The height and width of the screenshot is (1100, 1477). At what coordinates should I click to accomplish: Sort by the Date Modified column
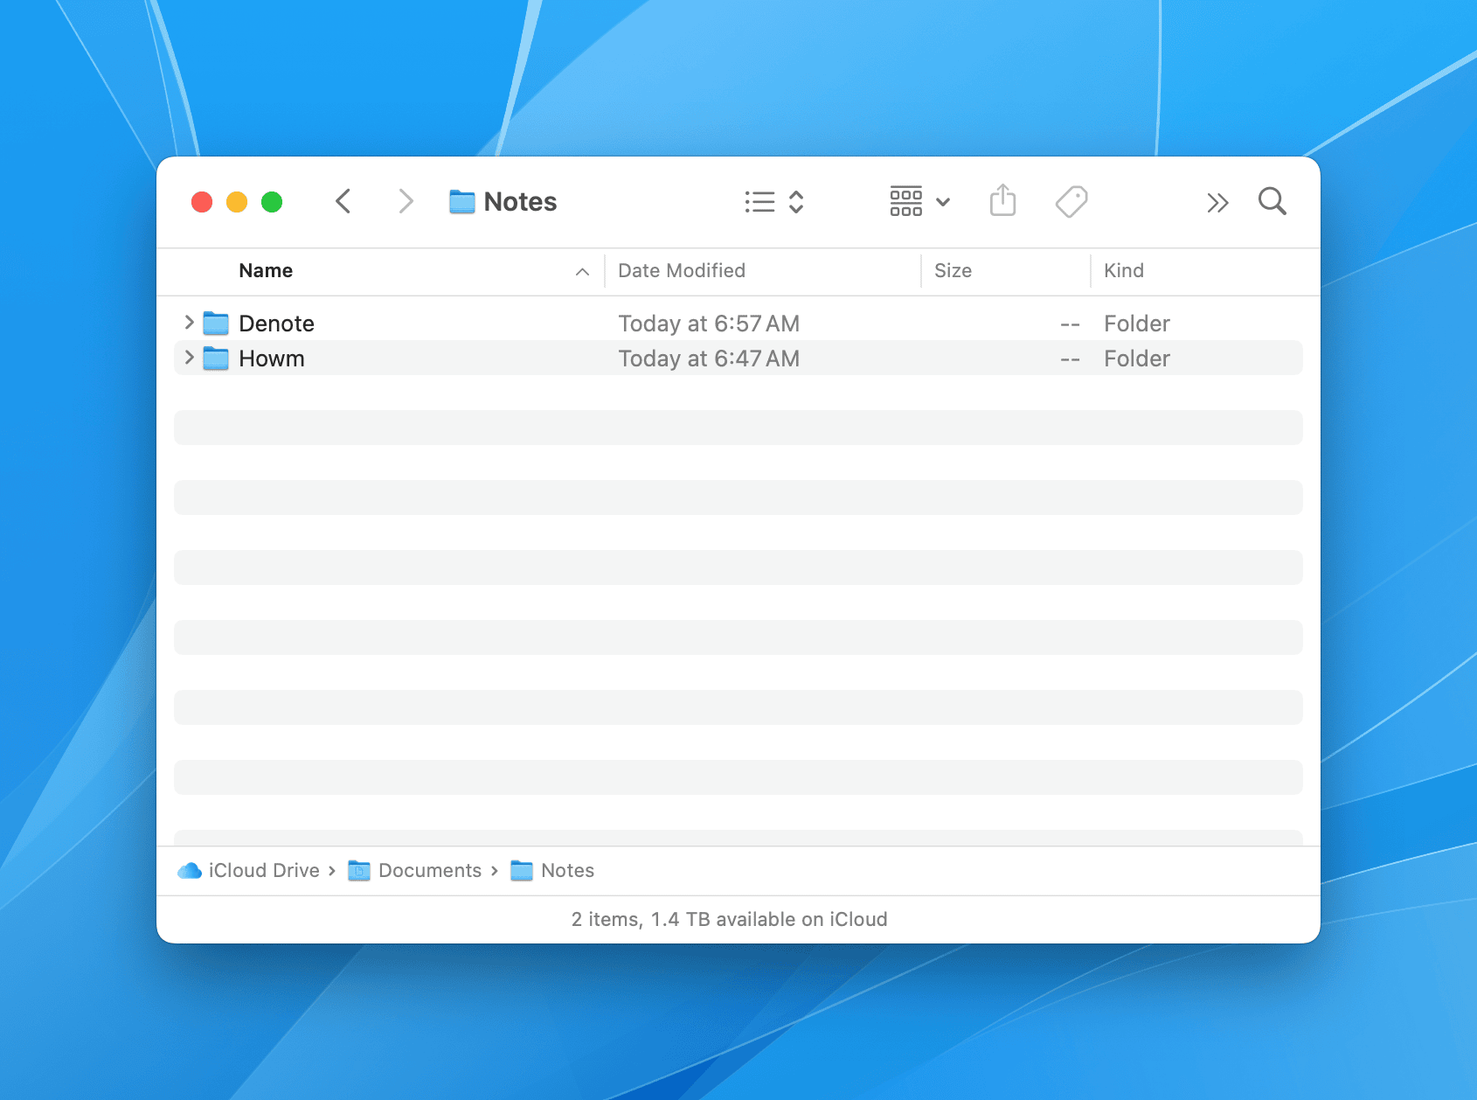click(681, 271)
